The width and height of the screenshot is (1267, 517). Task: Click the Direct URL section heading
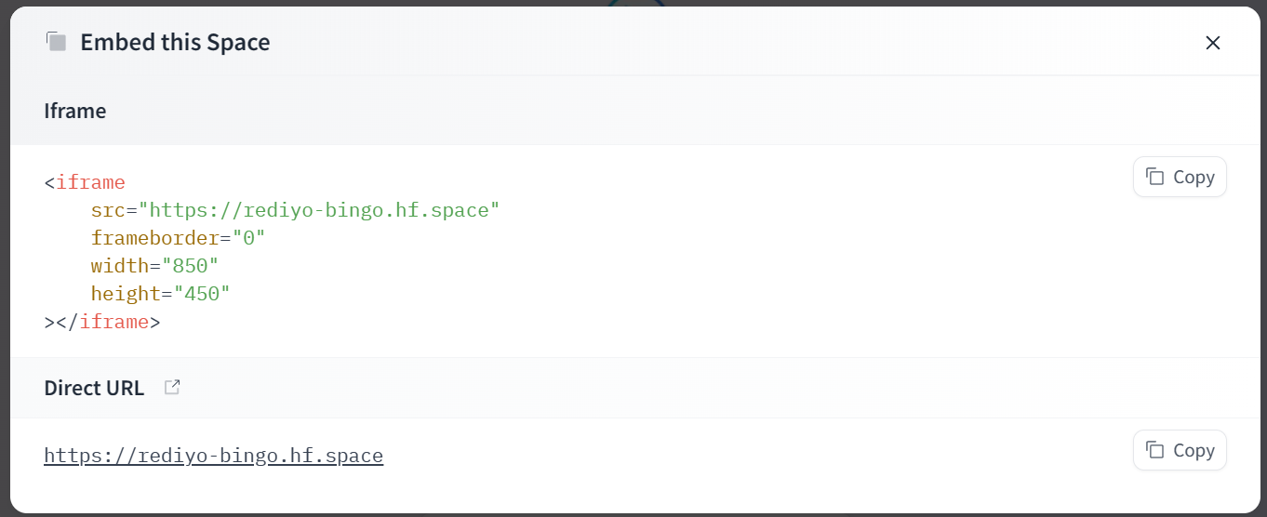[94, 388]
